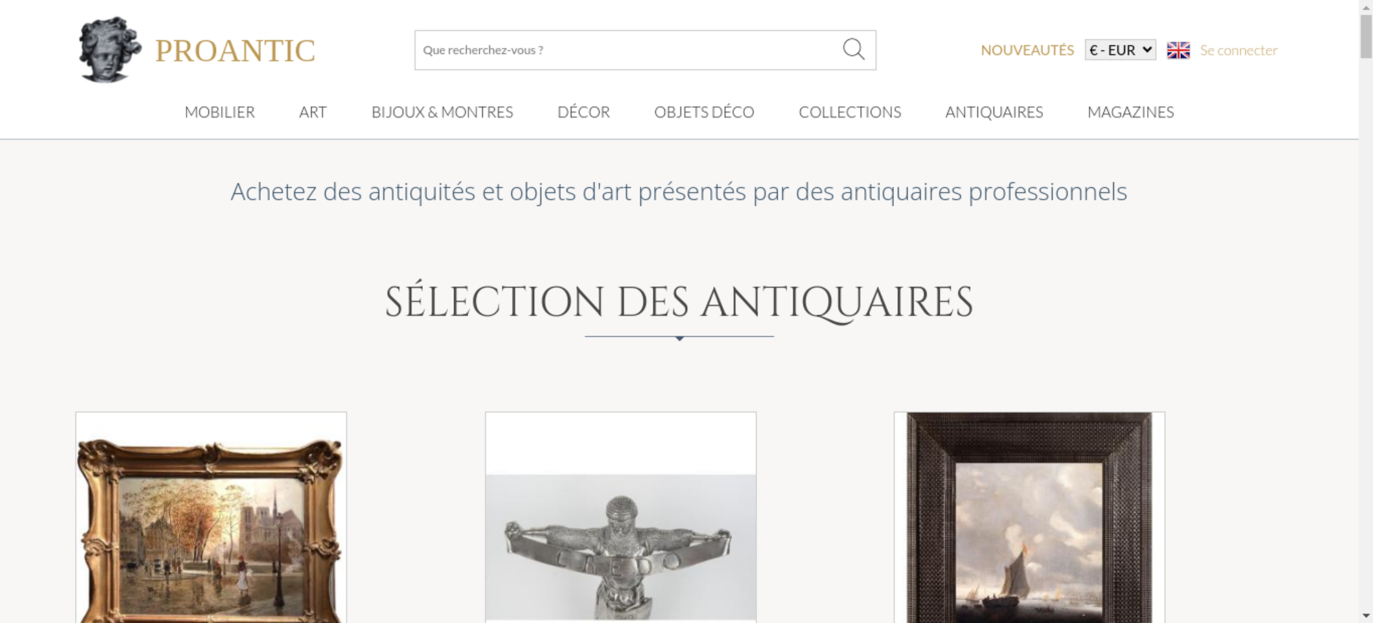Click the "Se connecter" login link
The width and height of the screenshot is (1373, 623).
tap(1238, 50)
